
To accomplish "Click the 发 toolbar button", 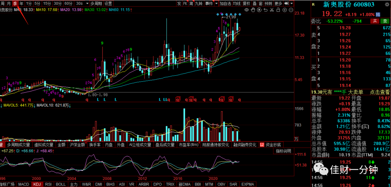I will pyautogui.click(x=179, y=4).
